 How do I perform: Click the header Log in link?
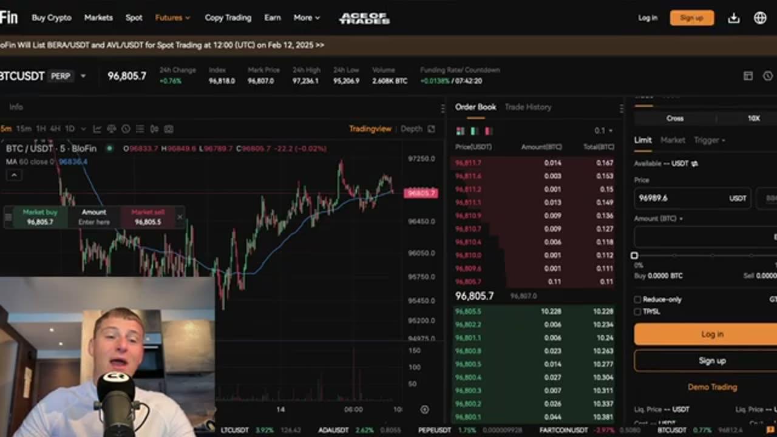pyautogui.click(x=648, y=18)
